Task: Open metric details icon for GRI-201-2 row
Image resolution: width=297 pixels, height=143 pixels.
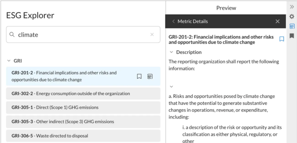Action: coord(150,76)
